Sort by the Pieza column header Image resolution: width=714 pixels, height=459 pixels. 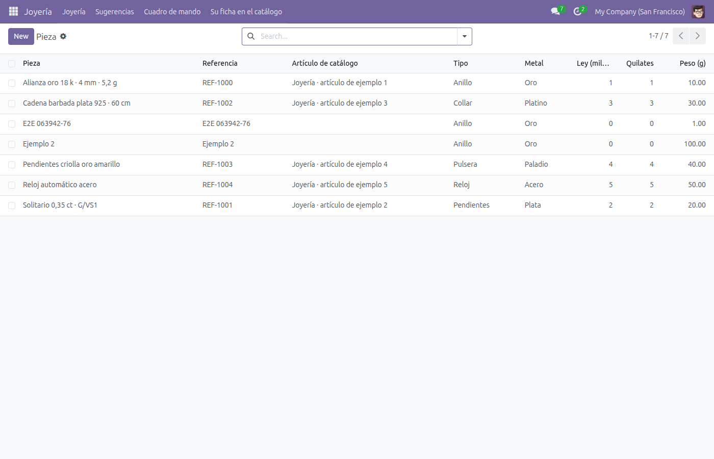point(32,63)
